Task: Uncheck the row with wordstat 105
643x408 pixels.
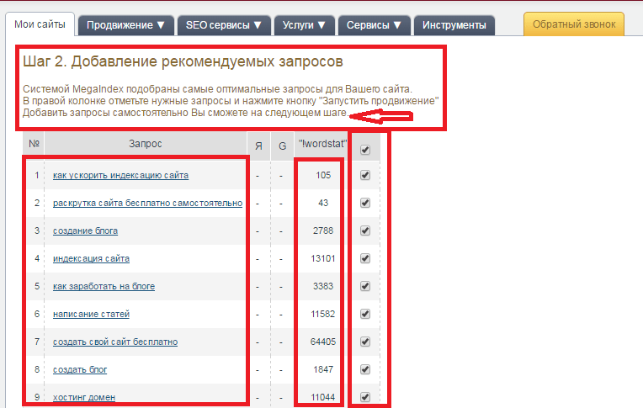Action: coord(365,175)
